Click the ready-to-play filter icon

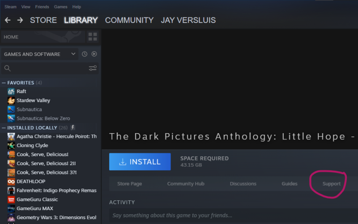(94, 54)
